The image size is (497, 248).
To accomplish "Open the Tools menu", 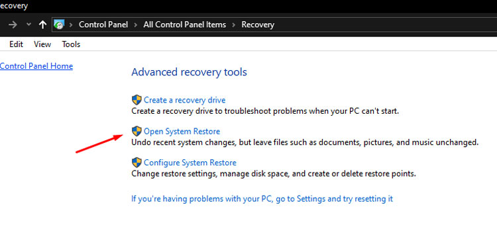I will pos(71,44).
